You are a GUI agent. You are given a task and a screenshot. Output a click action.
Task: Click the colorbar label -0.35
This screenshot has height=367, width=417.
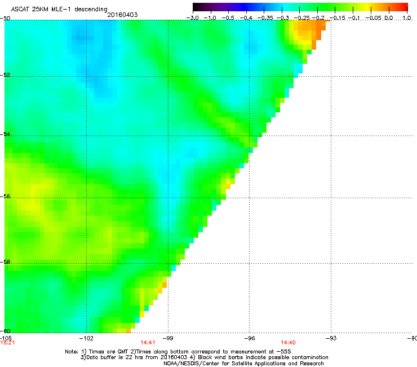point(265,18)
